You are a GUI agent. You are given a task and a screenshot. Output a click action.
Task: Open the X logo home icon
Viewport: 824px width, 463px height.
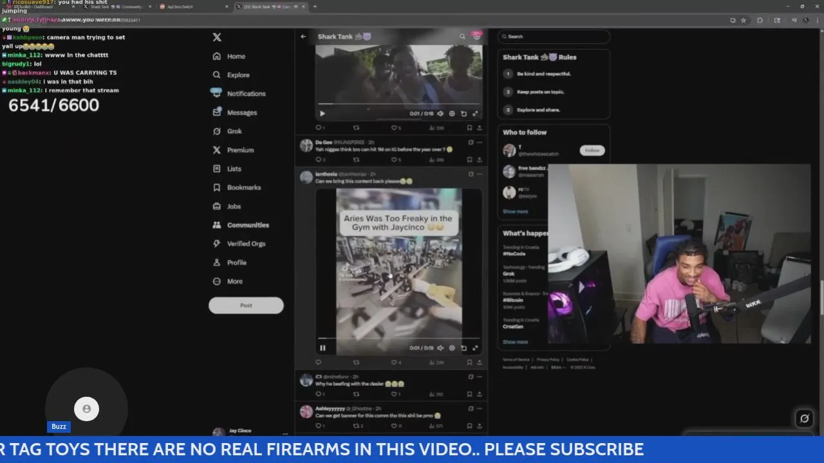click(217, 37)
